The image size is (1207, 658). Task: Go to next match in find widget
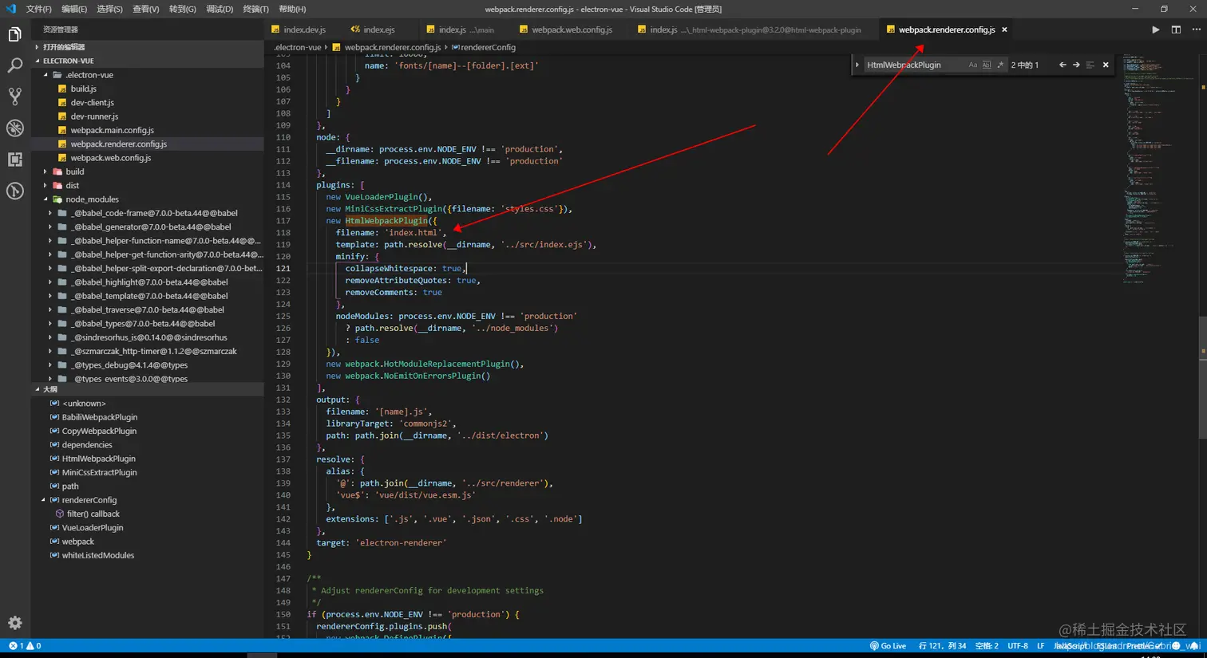[1076, 65]
